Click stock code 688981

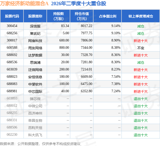click(x=12, y=91)
